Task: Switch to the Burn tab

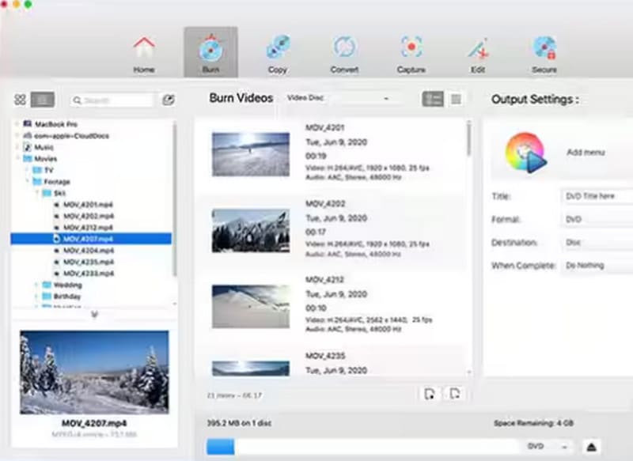Action: (210, 52)
